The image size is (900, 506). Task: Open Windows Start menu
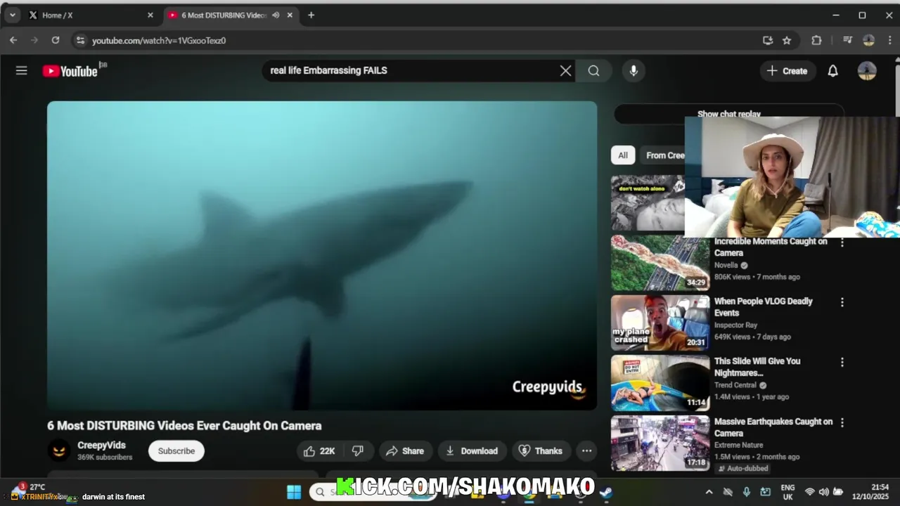(x=294, y=492)
